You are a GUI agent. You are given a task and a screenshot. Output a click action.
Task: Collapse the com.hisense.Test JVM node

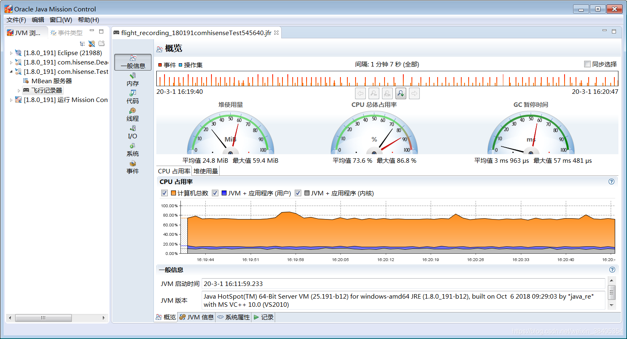[x=11, y=71]
